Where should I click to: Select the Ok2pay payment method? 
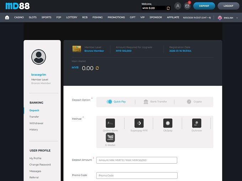168,123
